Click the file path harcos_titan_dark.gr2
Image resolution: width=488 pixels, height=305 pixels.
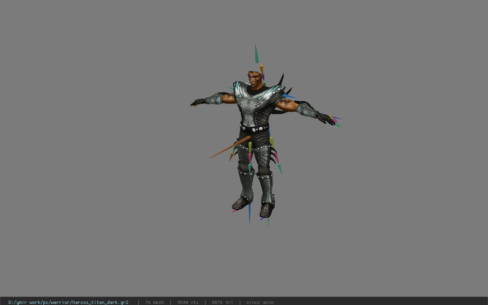(x=68, y=302)
